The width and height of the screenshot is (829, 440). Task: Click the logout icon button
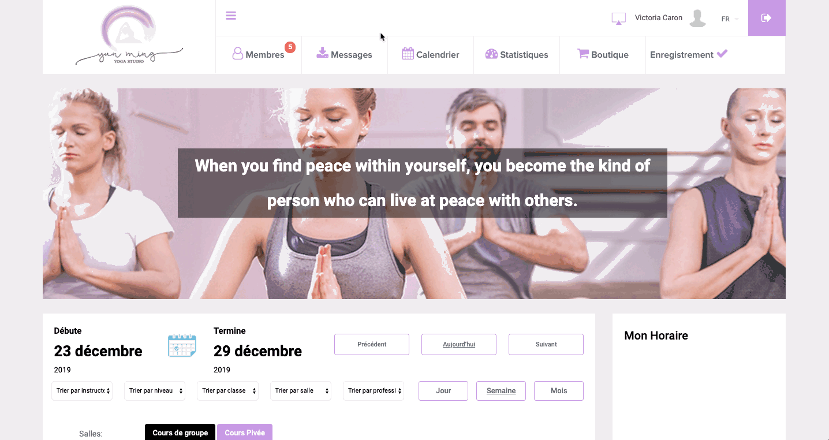[x=767, y=18]
